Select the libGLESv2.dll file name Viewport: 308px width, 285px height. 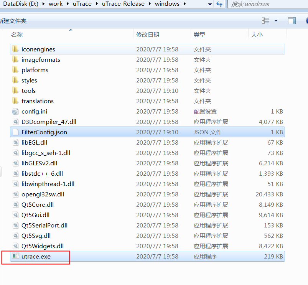(x=39, y=163)
